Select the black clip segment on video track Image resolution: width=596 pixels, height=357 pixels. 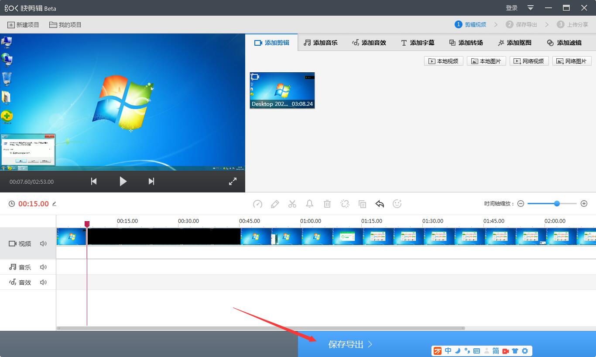164,236
